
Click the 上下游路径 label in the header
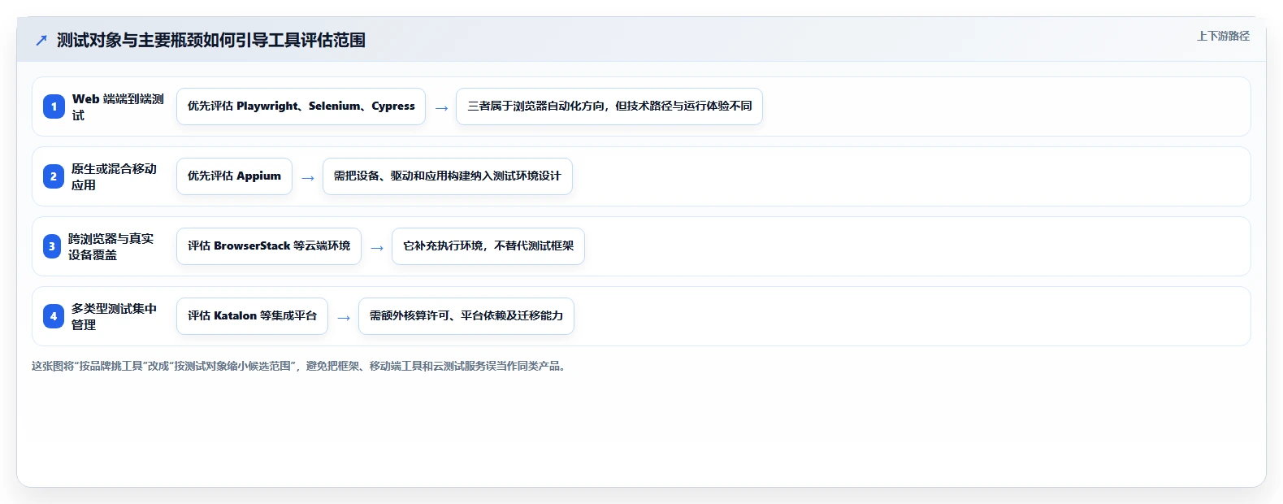[x=1223, y=36]
